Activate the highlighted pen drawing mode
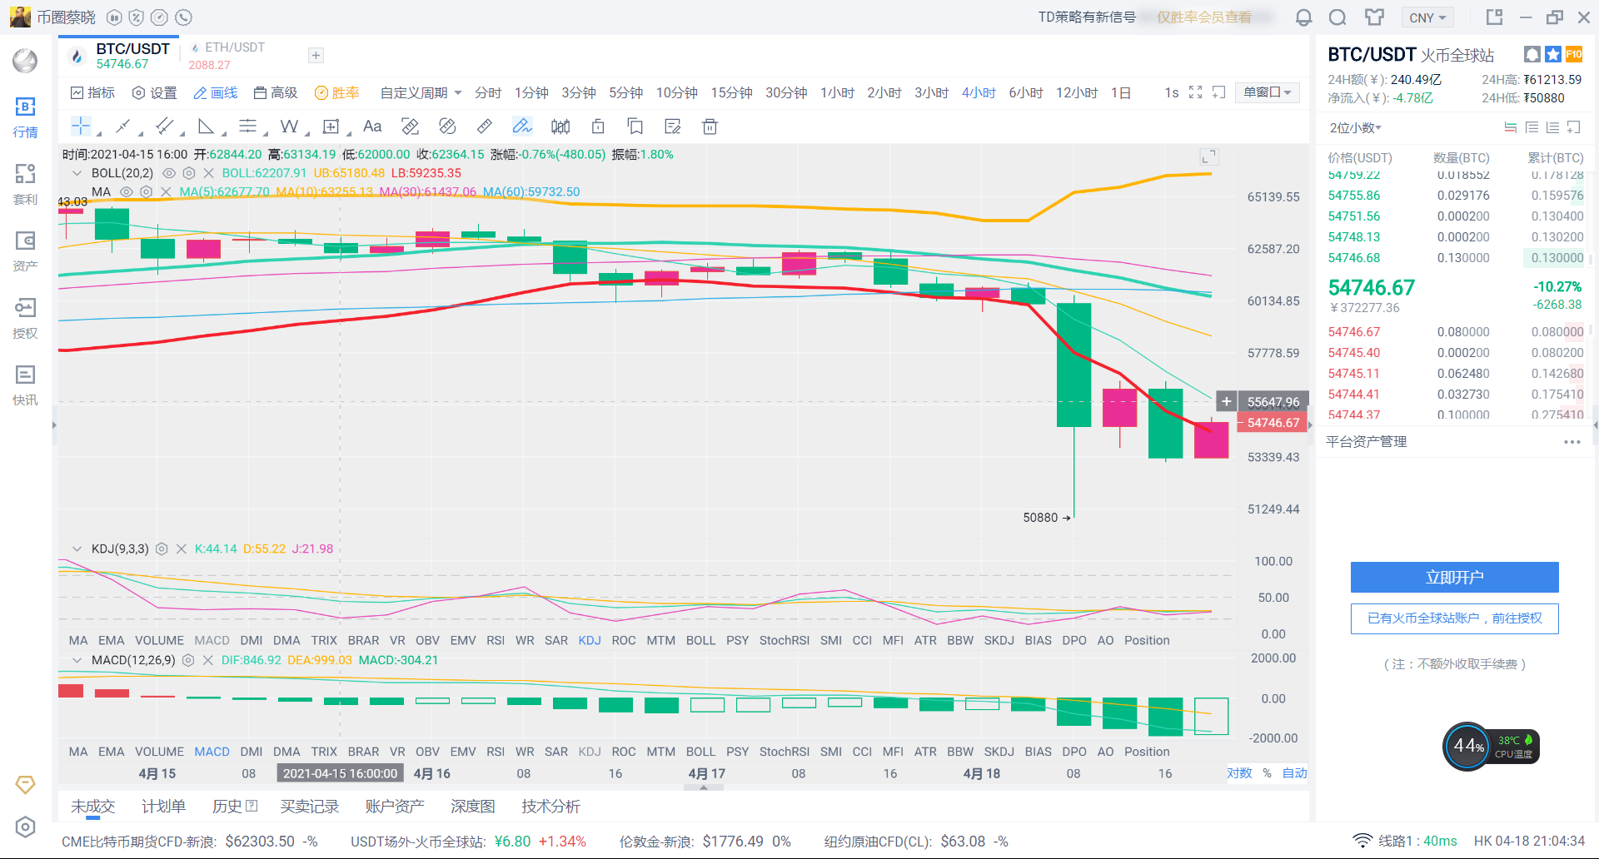Screen dimensions: 1599x859 [521, 127]
